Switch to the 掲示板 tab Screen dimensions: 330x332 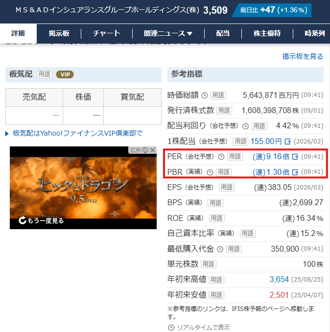[59, 33]
